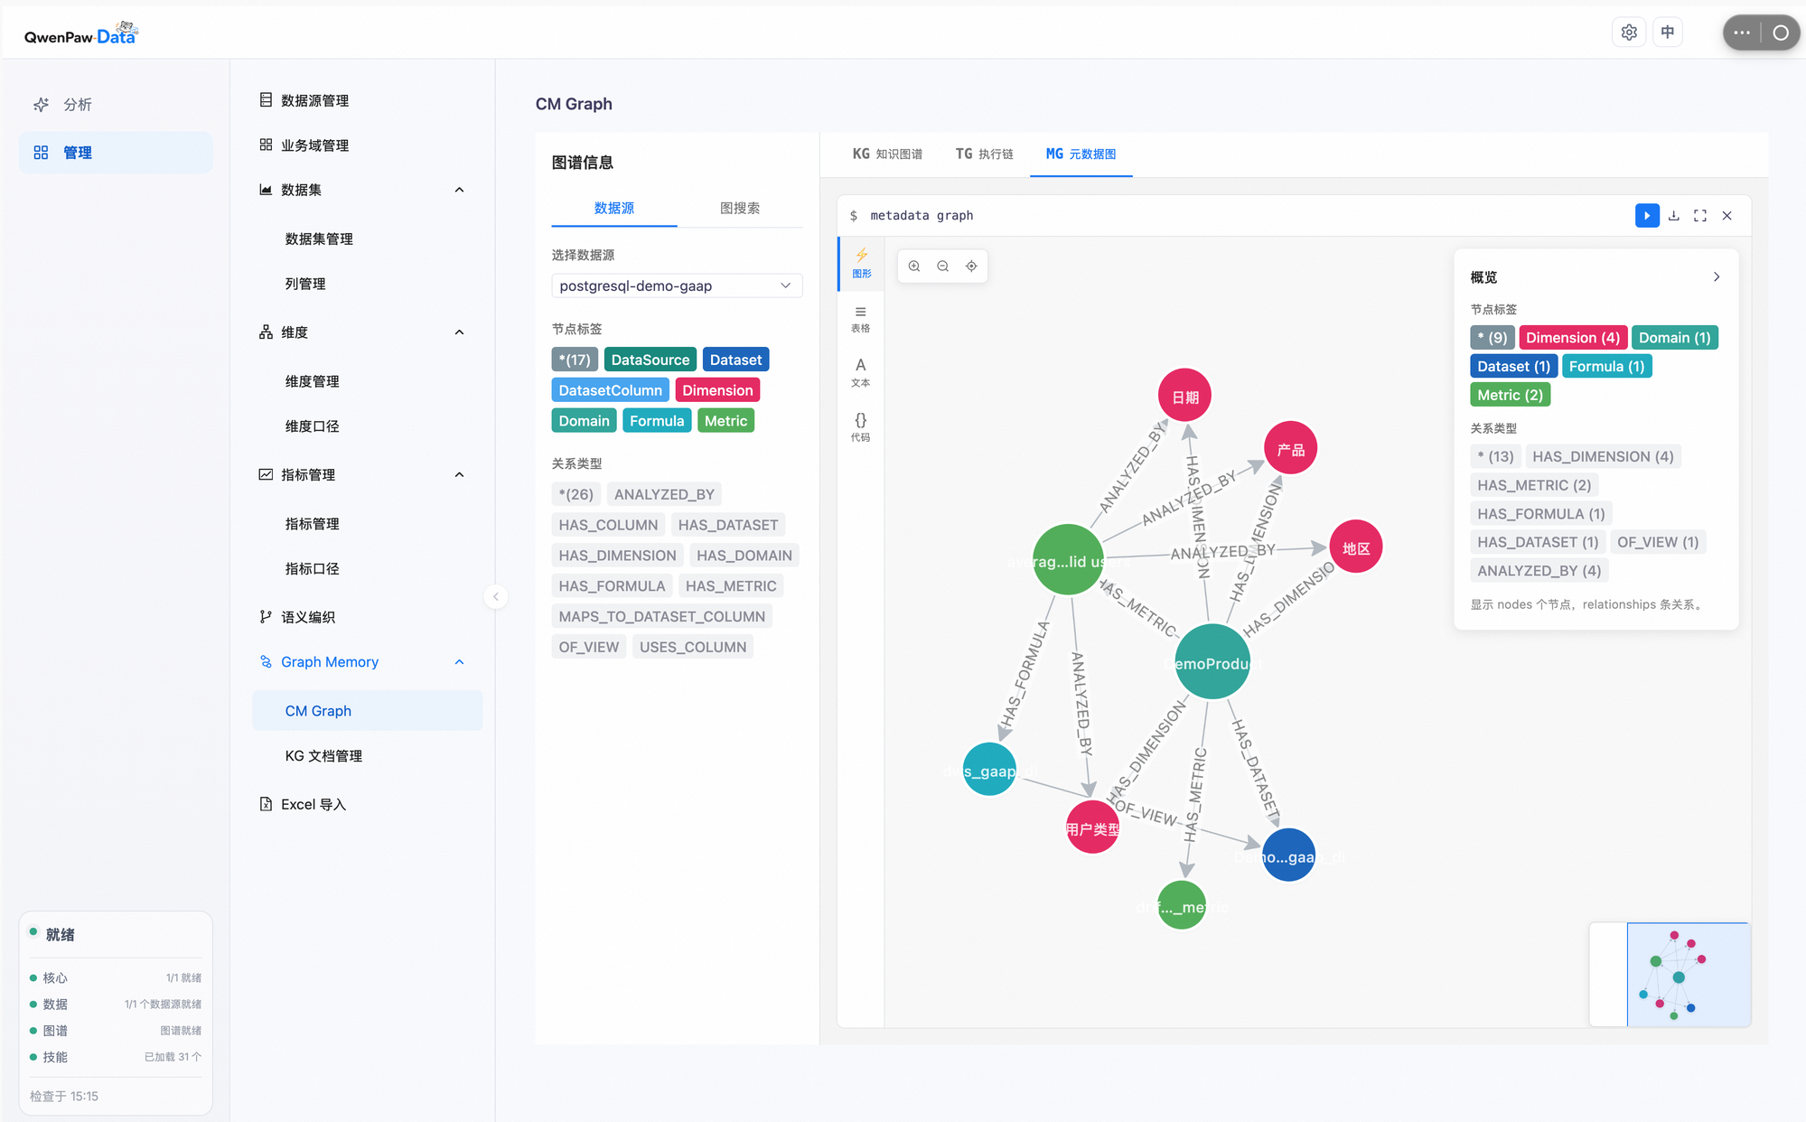Open the postgresql-demo-gaap data source dropdown
This screenshot has height=1122, width=1806.
(677, 285)
